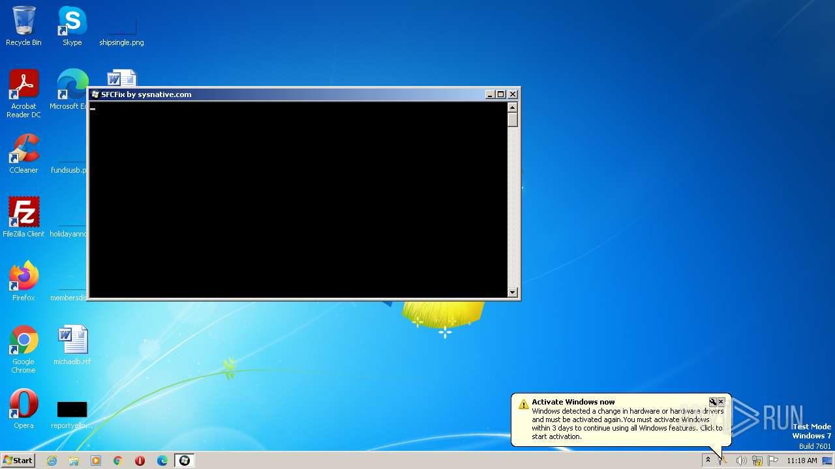Select the michaelb.rtf document icon
The width and height of the screenshot is (835, 469).
tap(72, 345)
